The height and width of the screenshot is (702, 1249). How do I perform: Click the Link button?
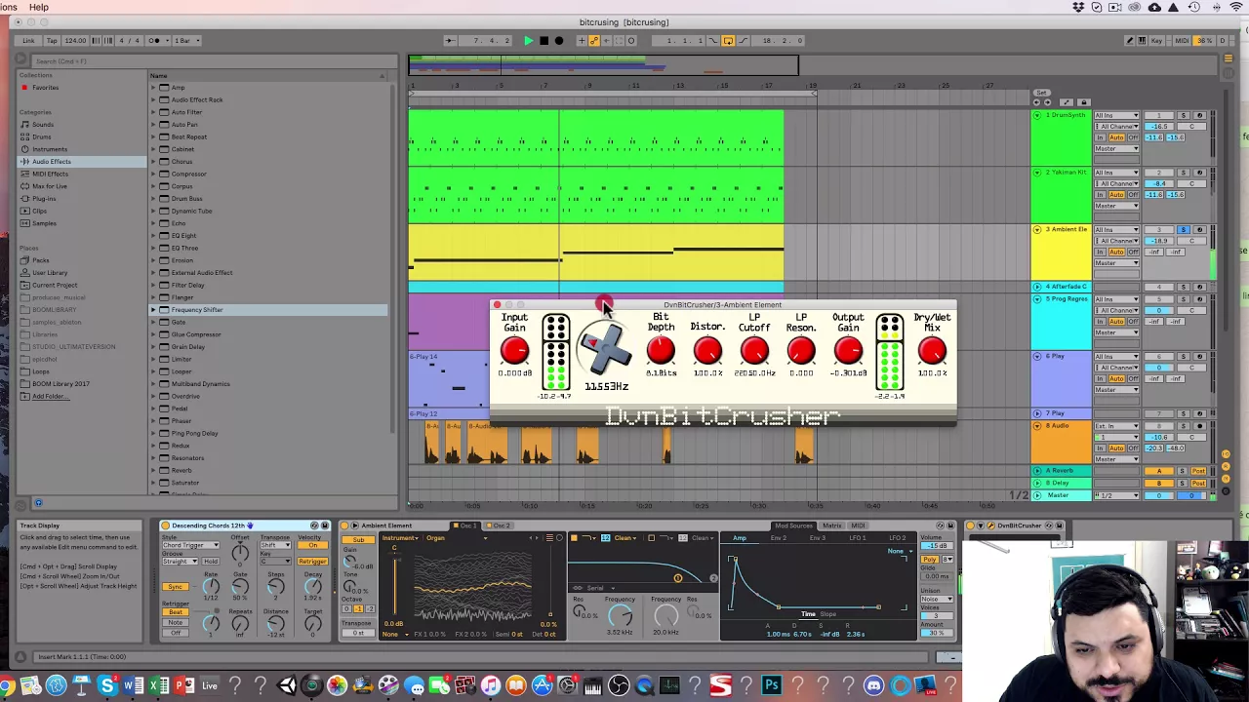pyautogui.click(x=28, y=41)
